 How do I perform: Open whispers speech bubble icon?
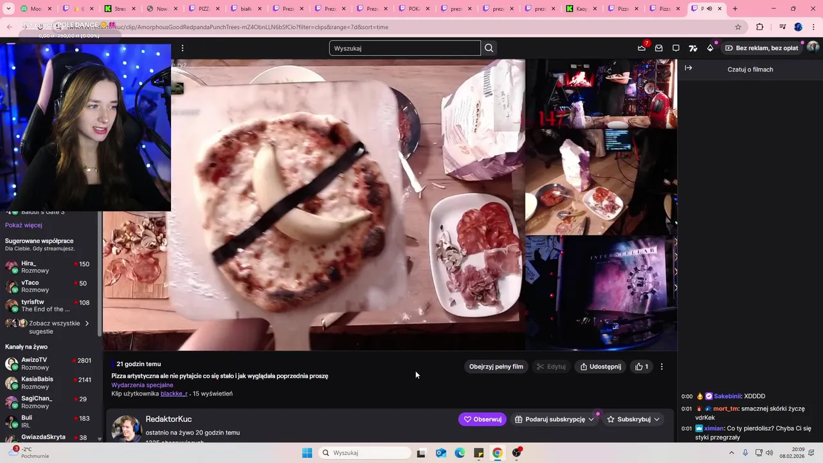click(x=676, y=48)
